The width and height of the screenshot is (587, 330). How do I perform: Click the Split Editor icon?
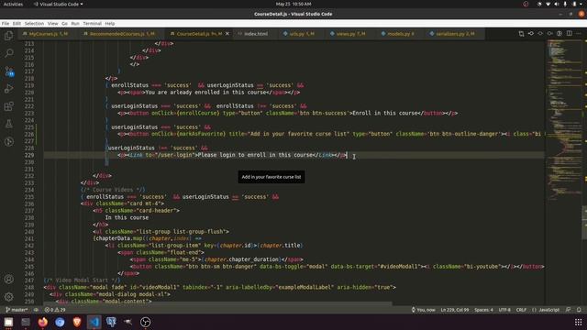(569, 34)
